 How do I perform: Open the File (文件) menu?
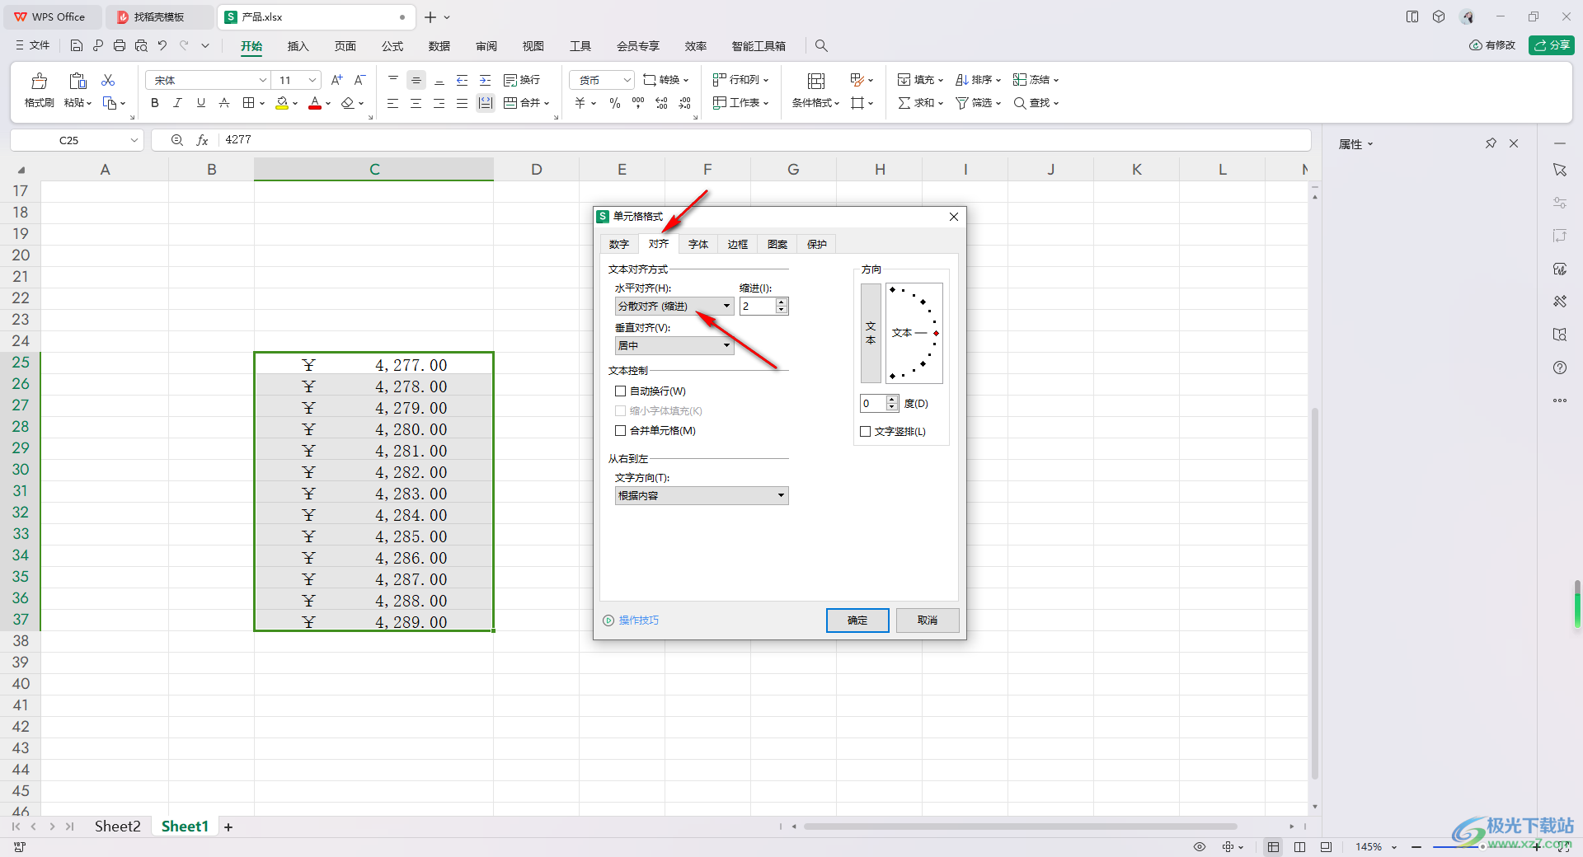pos(33,46)
